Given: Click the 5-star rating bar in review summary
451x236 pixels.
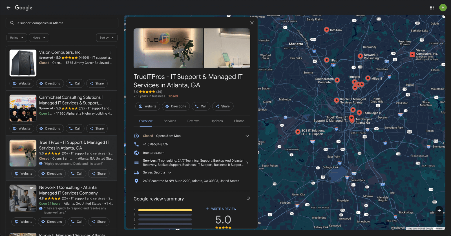Looking at the screenshot, I should pyautogui.click(x=165, y=210).
